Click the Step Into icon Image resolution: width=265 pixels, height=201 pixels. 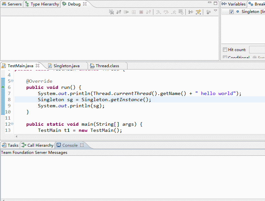click(x=158, y=12)
